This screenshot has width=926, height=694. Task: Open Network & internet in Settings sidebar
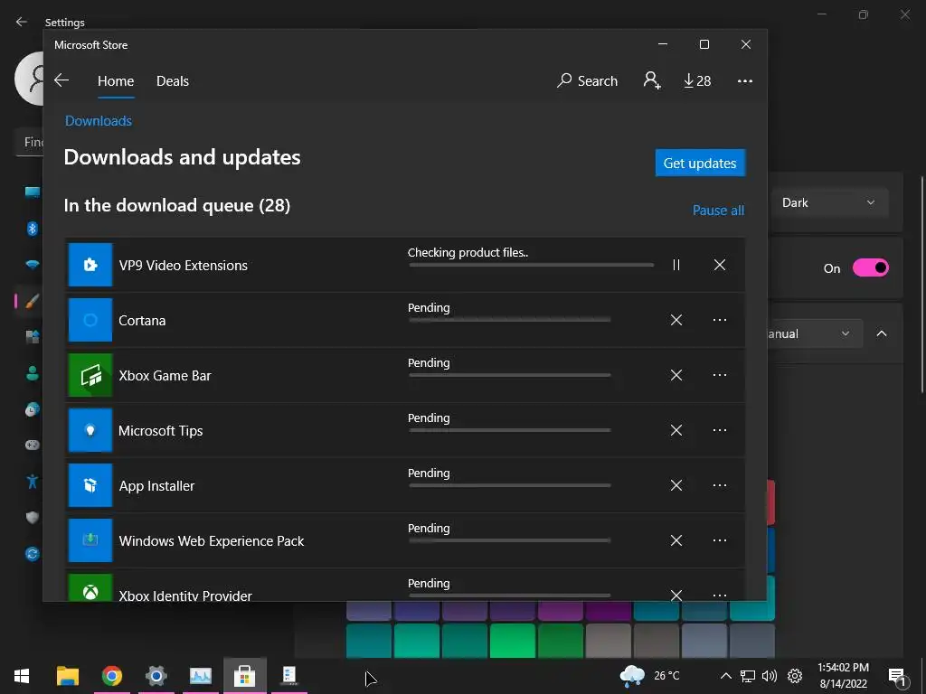(x=33, y=265)
